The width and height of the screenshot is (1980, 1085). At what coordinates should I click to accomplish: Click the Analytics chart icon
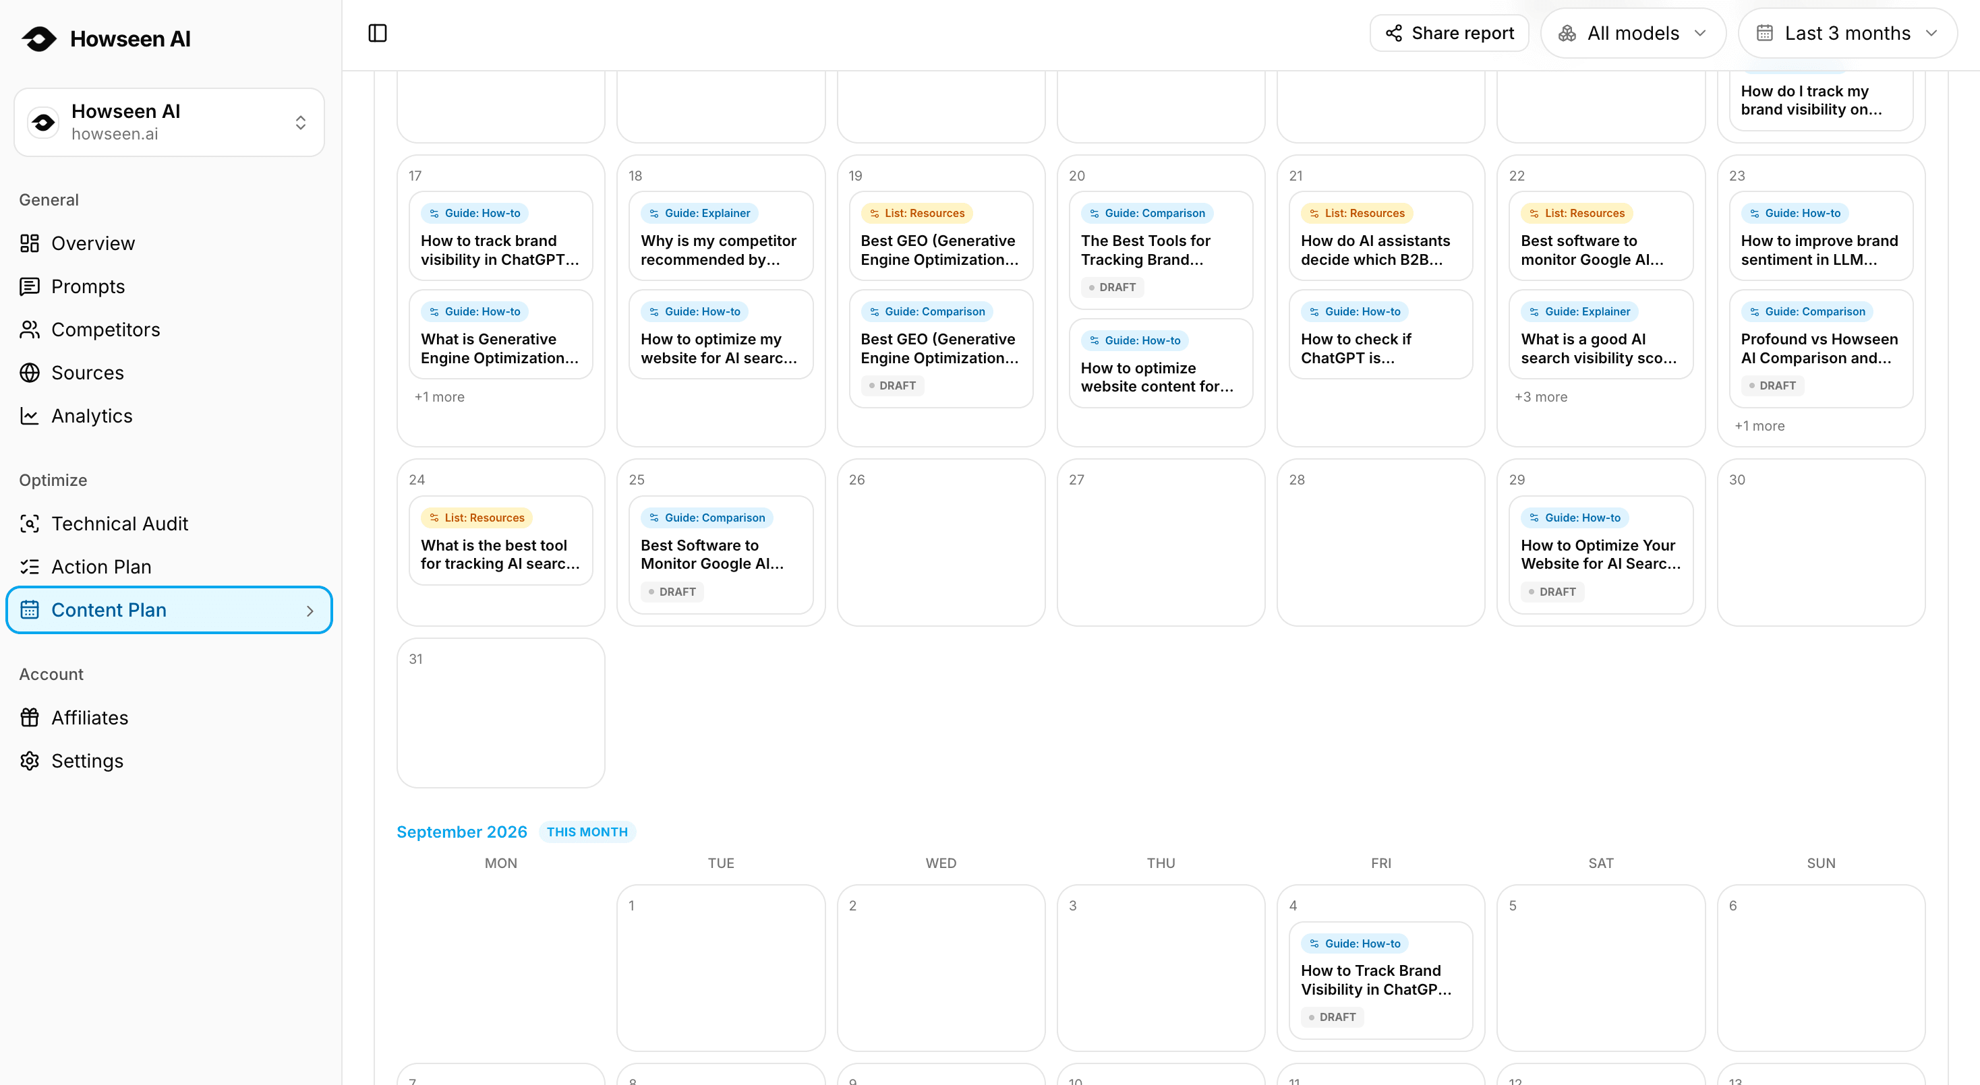coord(29,415)
